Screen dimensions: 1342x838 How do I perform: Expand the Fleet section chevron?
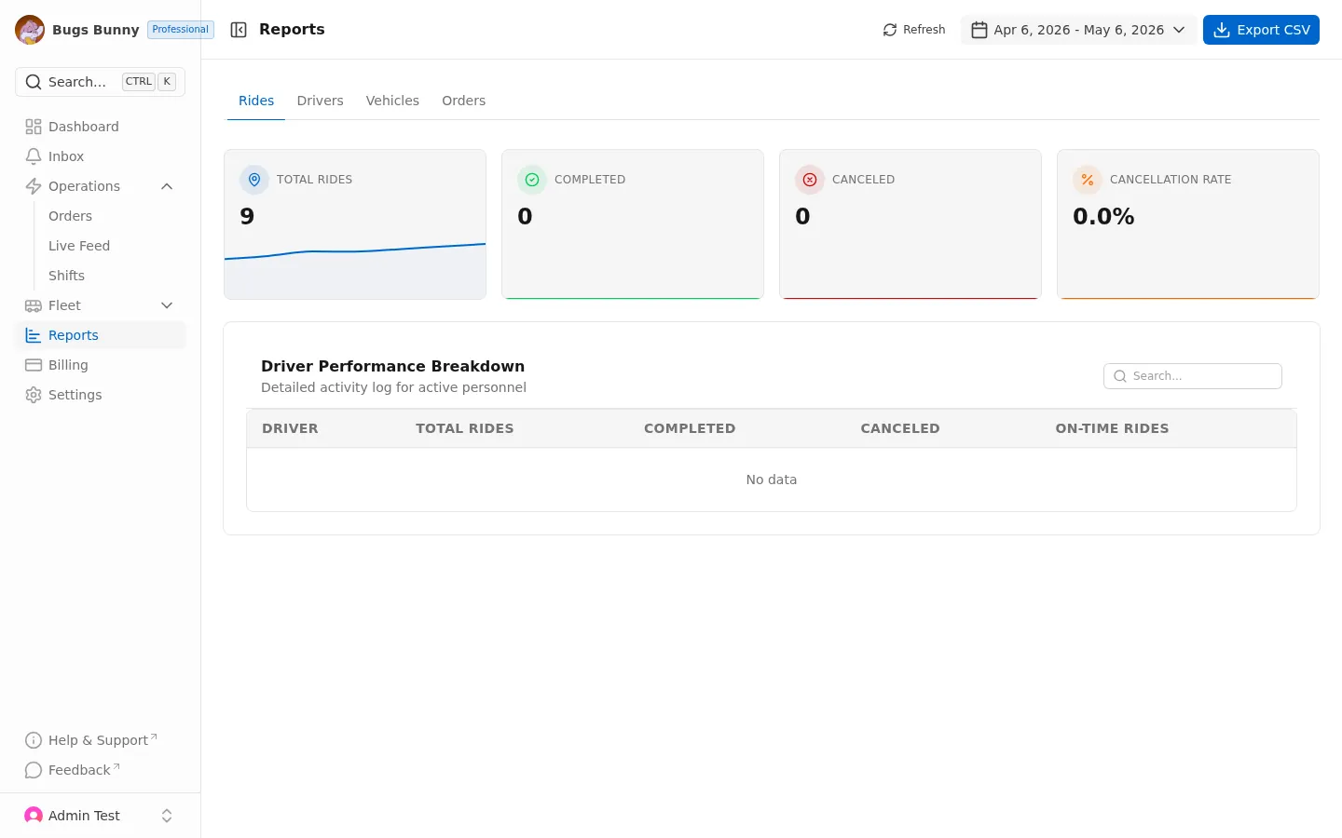point(167,305)
